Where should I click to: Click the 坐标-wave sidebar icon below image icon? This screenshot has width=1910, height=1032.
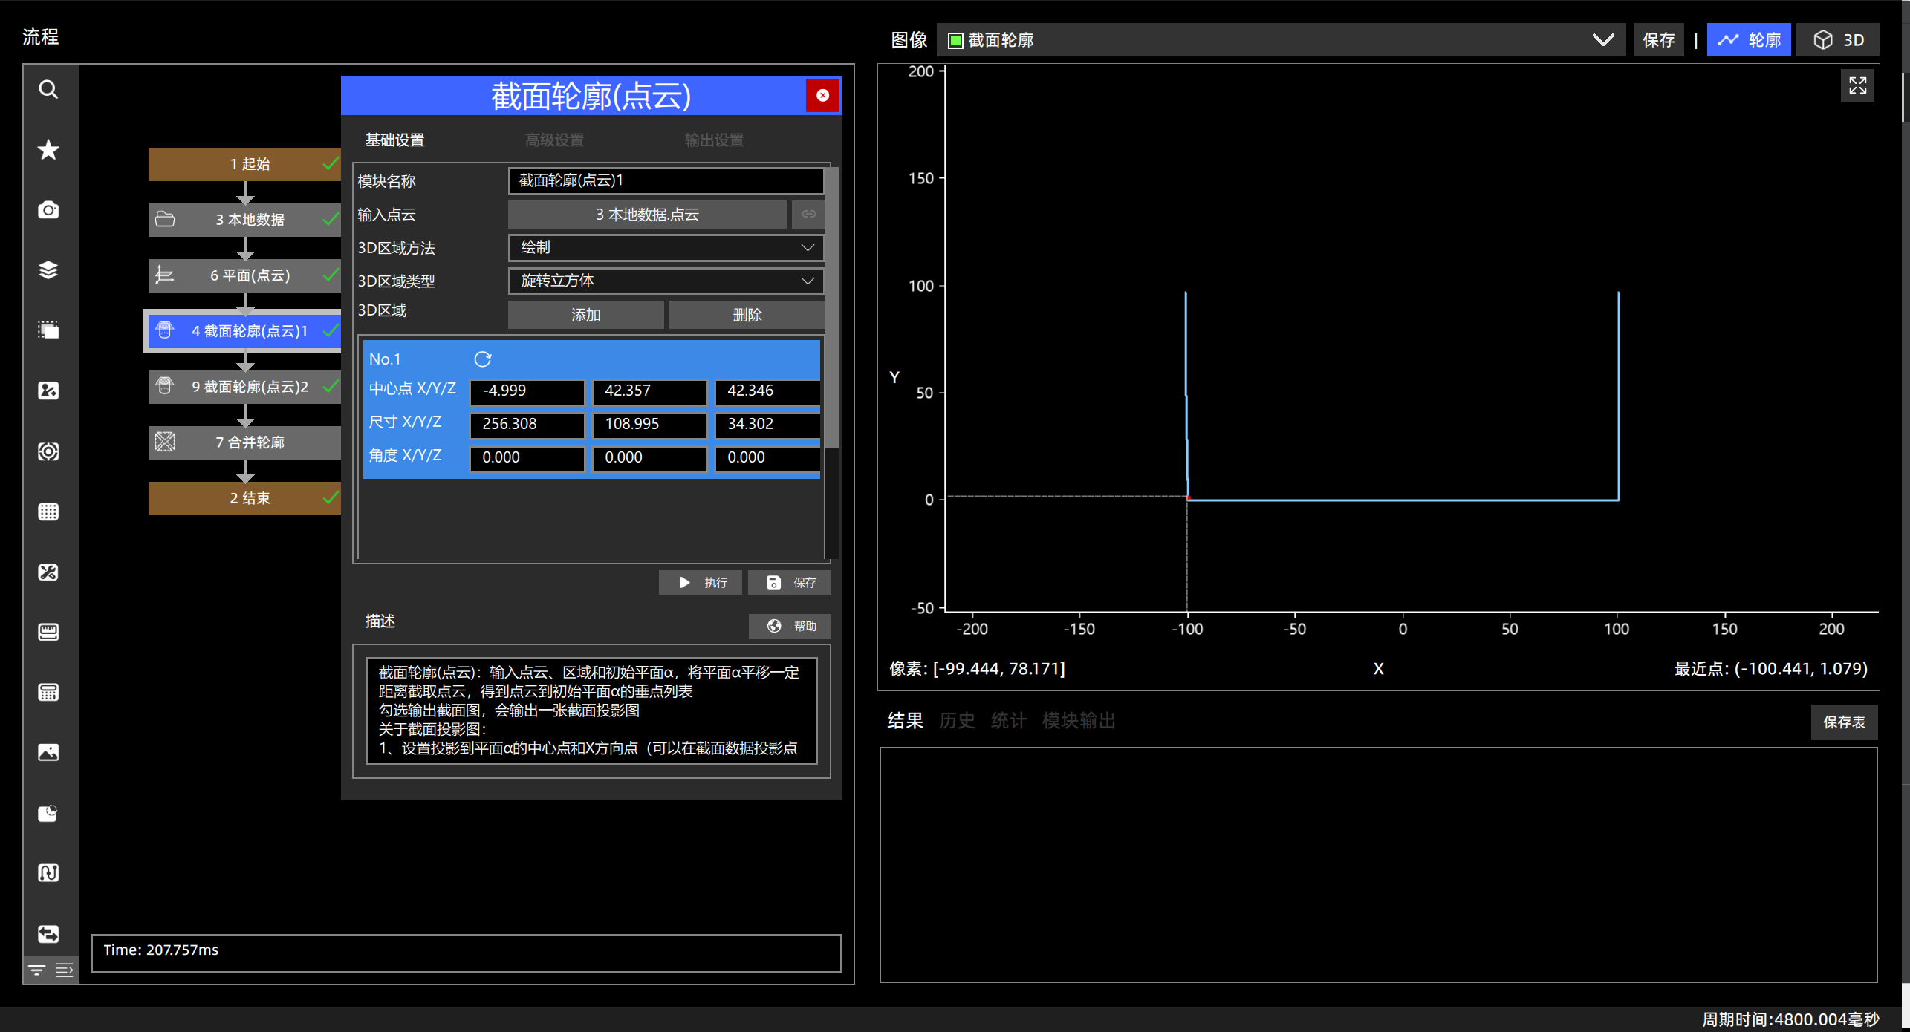coord(48,873)
